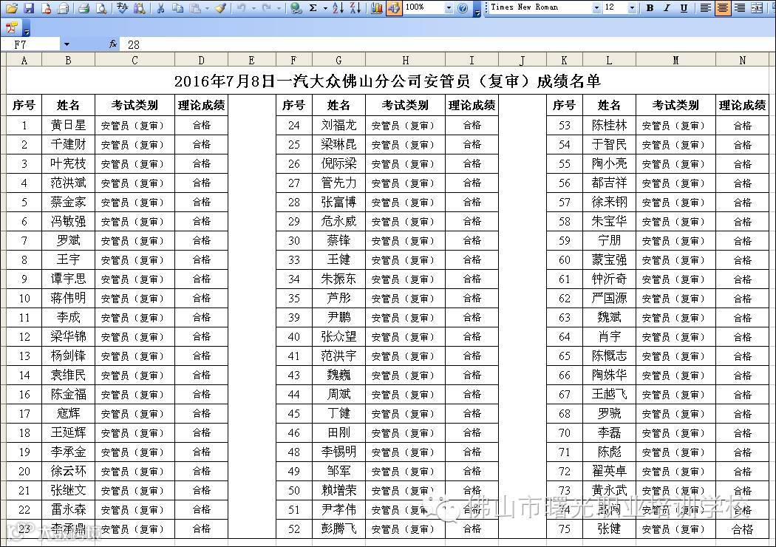Viewport: 776px width, 547px height.
Task: Toggle the Drawing toolbar icon
Action: 394,8
